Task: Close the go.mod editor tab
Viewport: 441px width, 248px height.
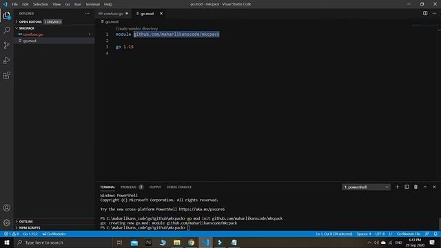Action: pyautogui.click(x=161, y=14)
